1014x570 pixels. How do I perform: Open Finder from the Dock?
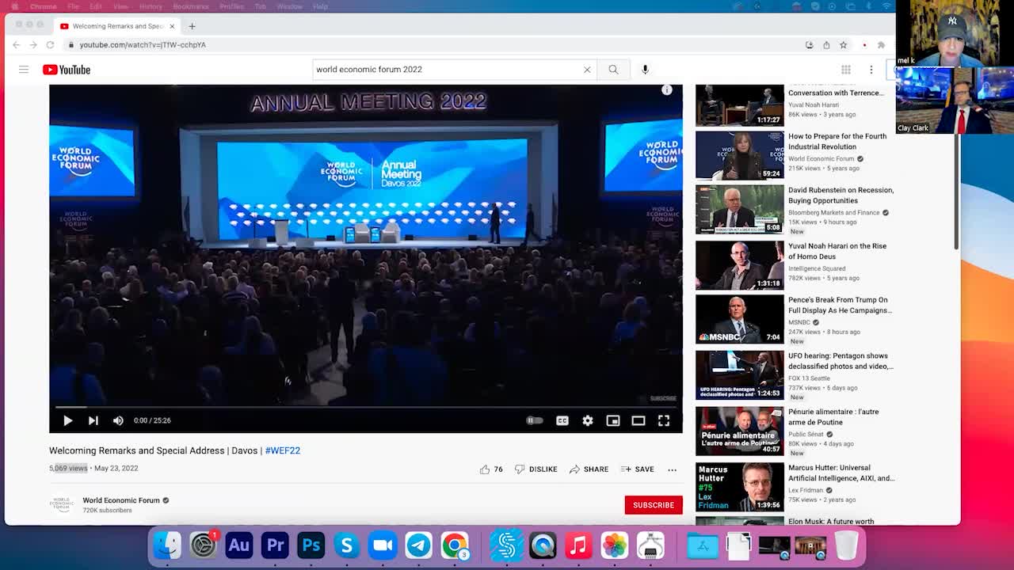[167, 545]
